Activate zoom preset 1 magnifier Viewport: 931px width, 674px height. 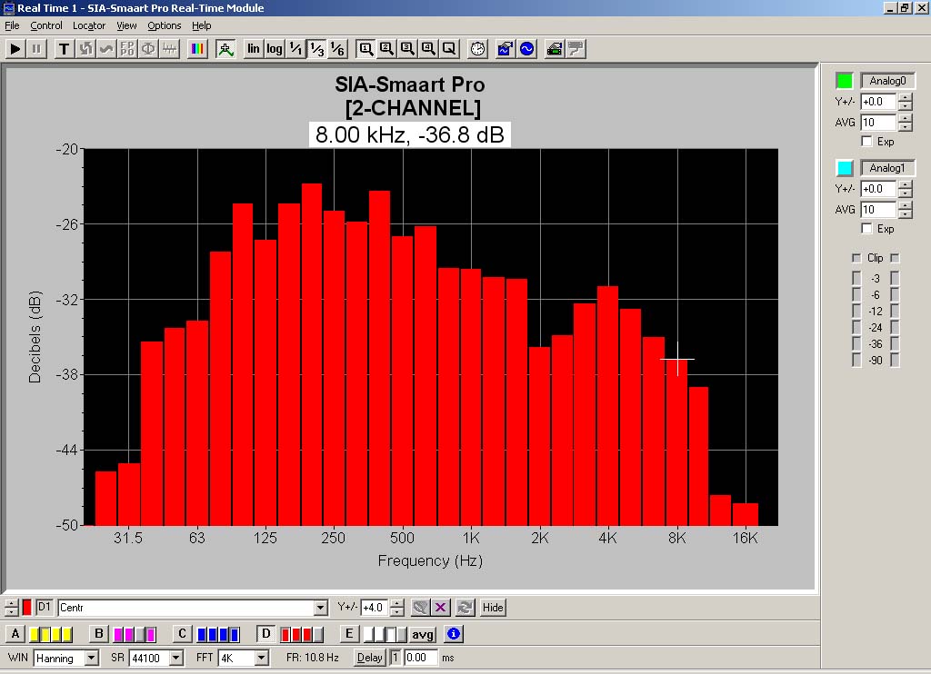[x=365, y=49]
